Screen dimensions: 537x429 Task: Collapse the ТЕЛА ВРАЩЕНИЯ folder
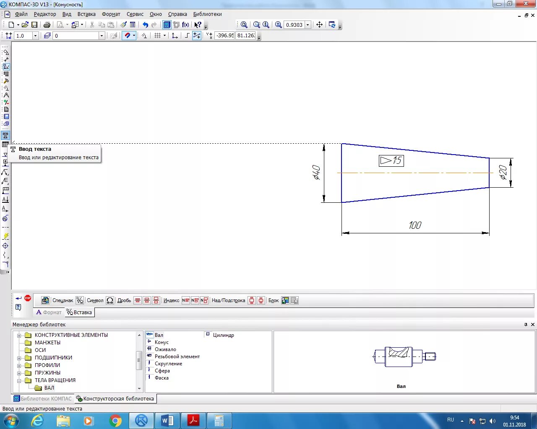tap(19, 380)
